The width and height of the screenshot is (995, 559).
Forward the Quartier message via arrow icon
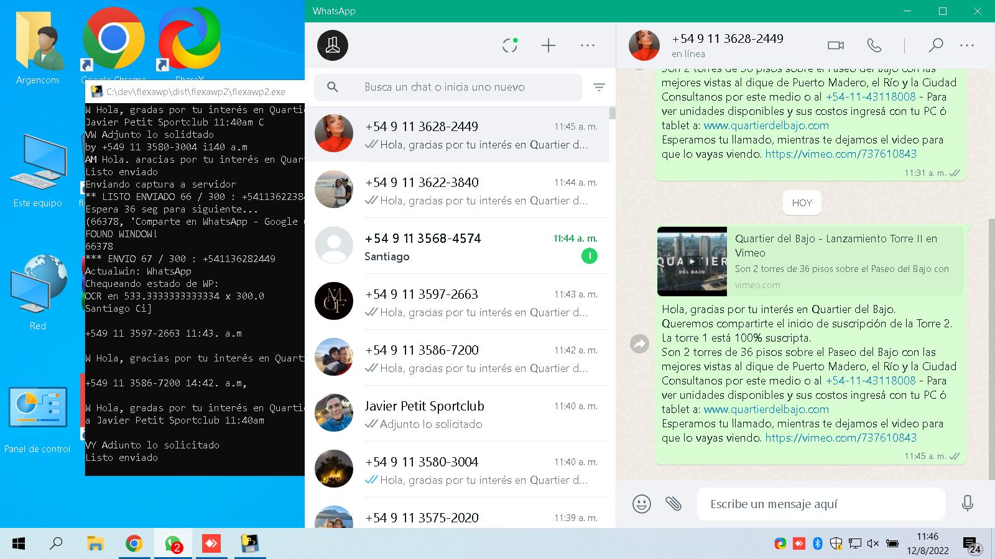click(639, 343)
